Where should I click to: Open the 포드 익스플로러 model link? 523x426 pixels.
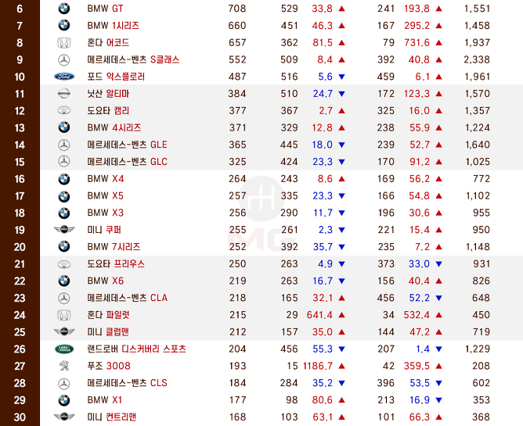[116, 77]
